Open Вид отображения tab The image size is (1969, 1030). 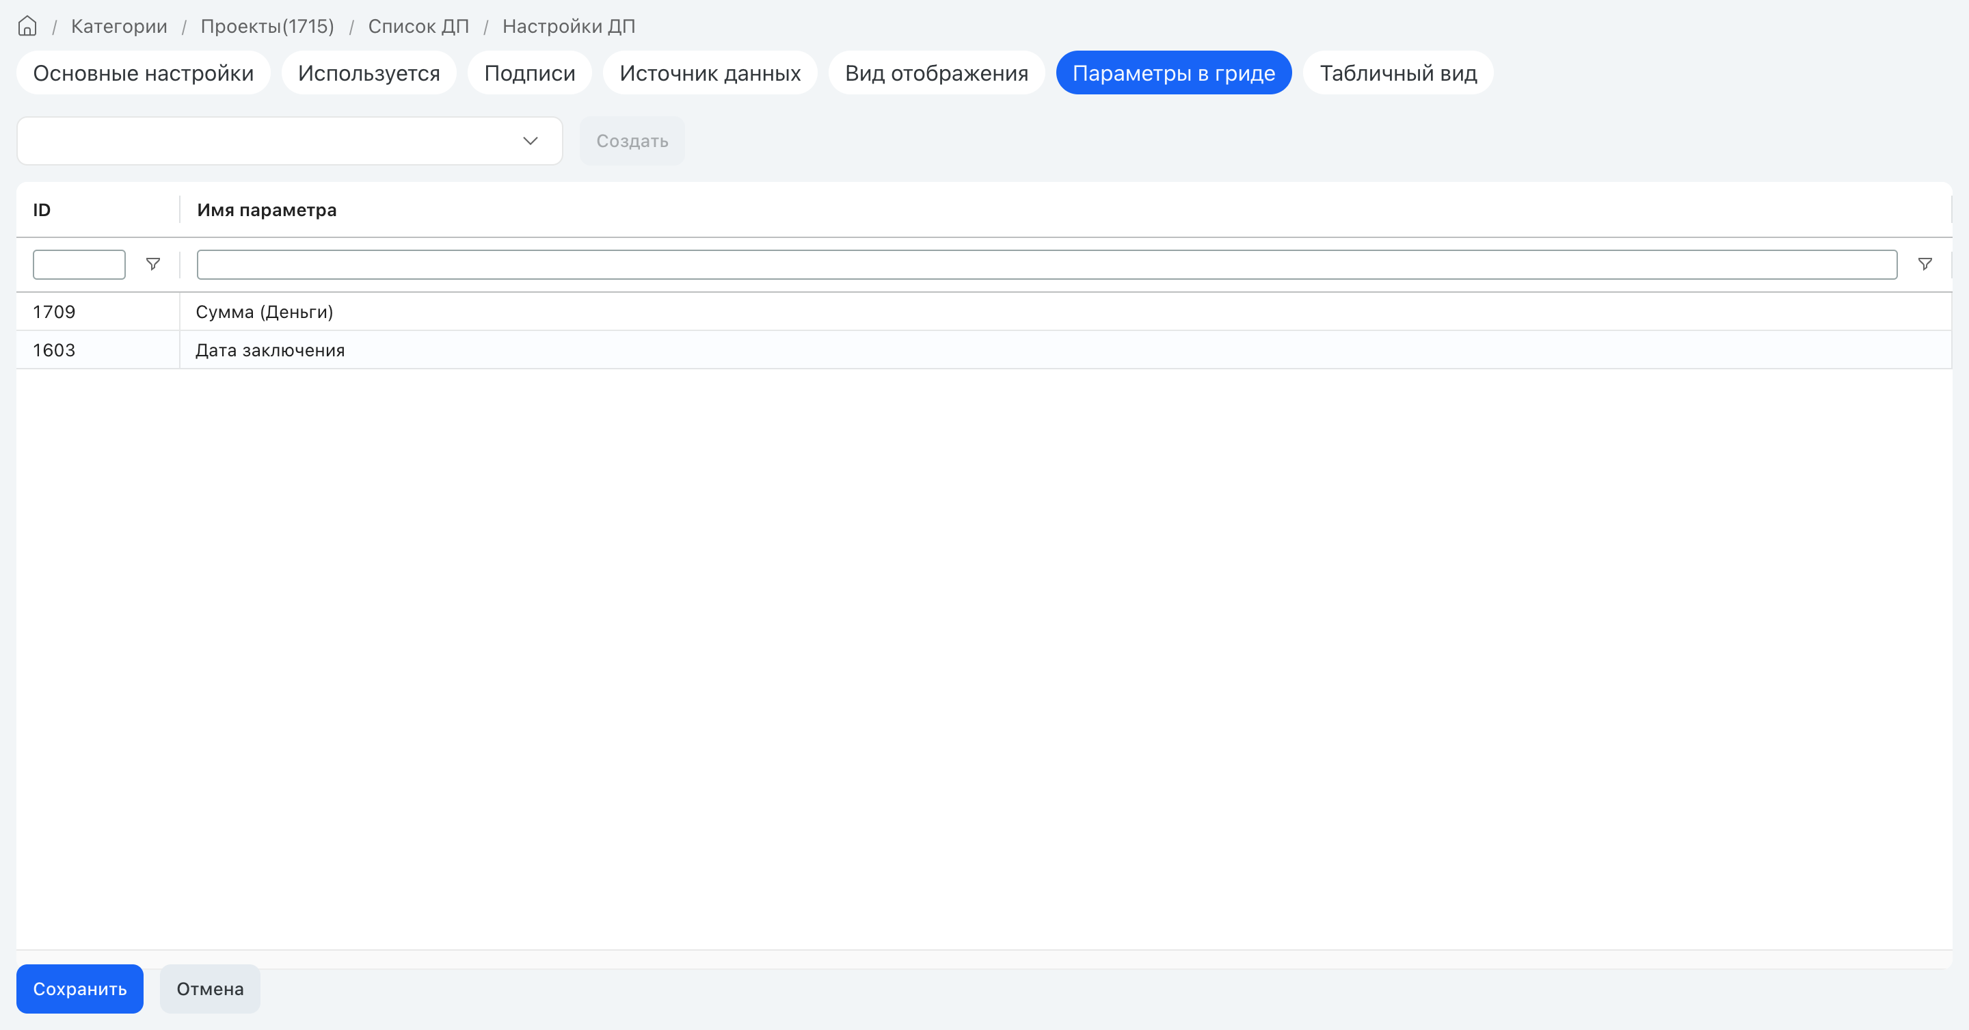click(937, 72)
